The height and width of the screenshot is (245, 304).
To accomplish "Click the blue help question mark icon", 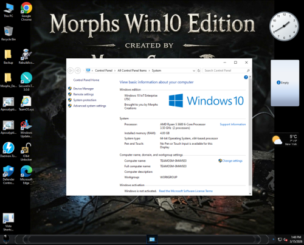I will pos(246,77).
